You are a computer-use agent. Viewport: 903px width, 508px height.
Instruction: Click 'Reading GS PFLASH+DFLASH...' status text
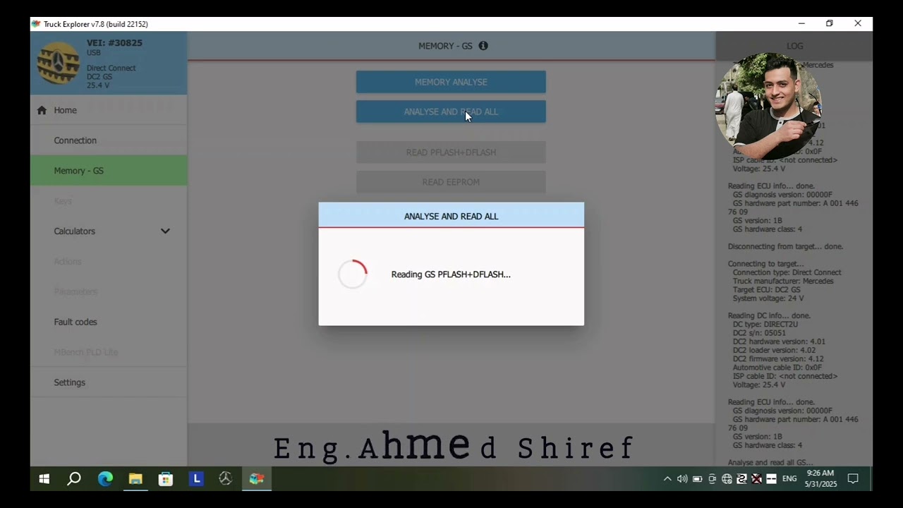pos(451,274)
